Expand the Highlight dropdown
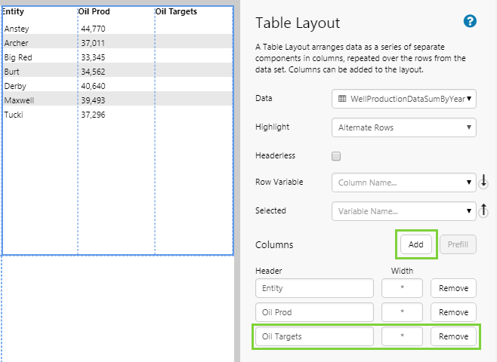Screen dimensions: 497x362 coord(404,127)
